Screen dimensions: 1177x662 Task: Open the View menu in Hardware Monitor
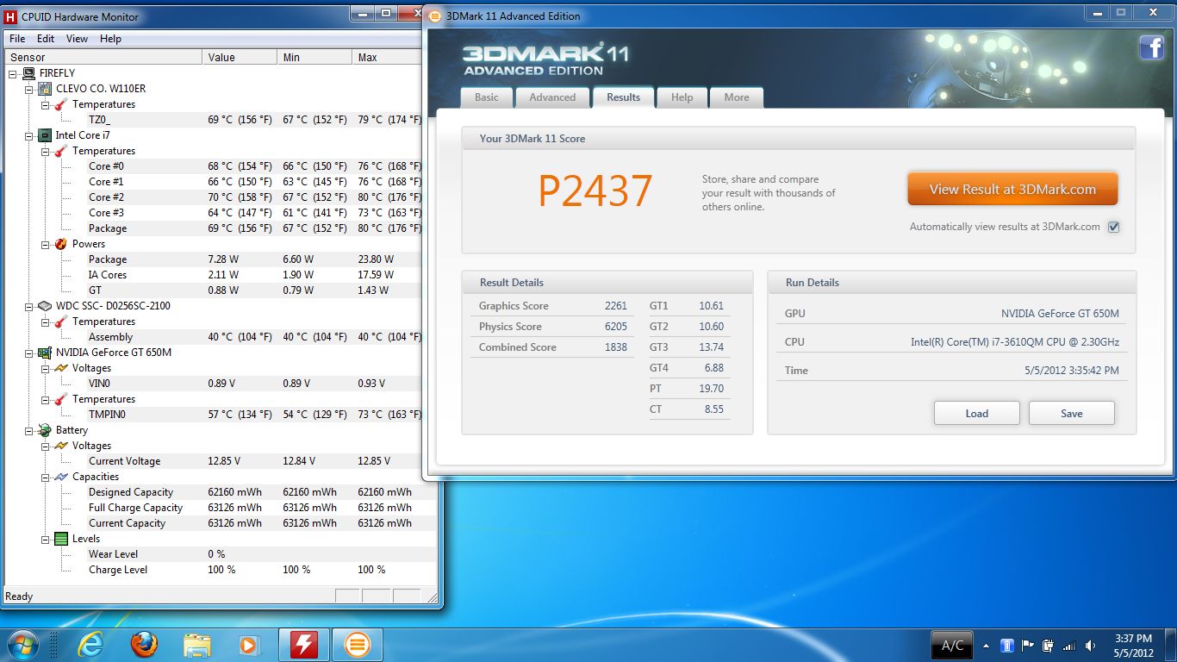[x=77, y=39]
